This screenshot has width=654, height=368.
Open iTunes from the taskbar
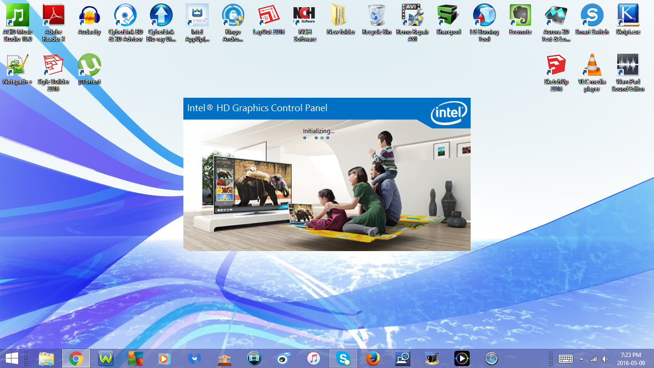point(314,358)
